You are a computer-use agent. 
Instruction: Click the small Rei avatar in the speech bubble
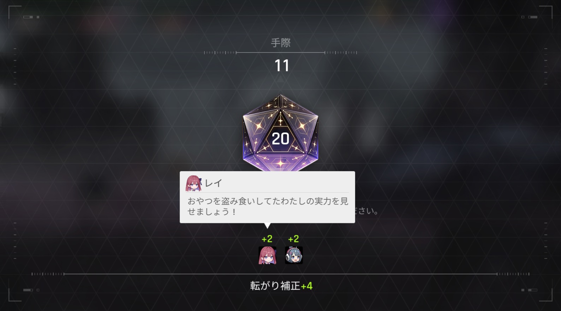[194, 183]
